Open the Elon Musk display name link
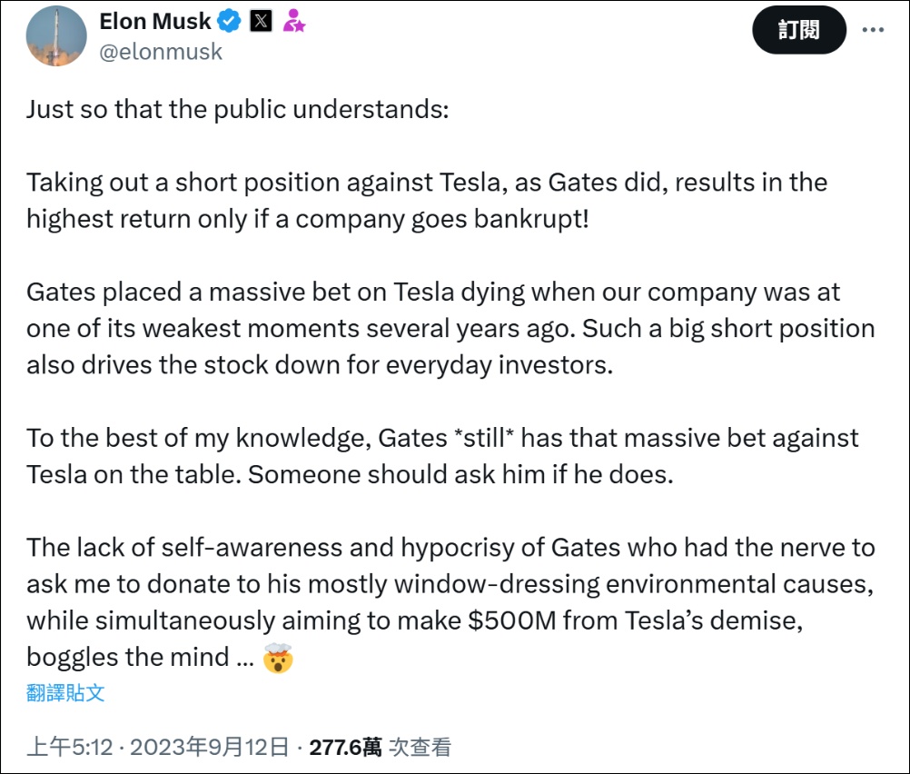This screenshot has width=910, height=774. [x=155, y=22]
